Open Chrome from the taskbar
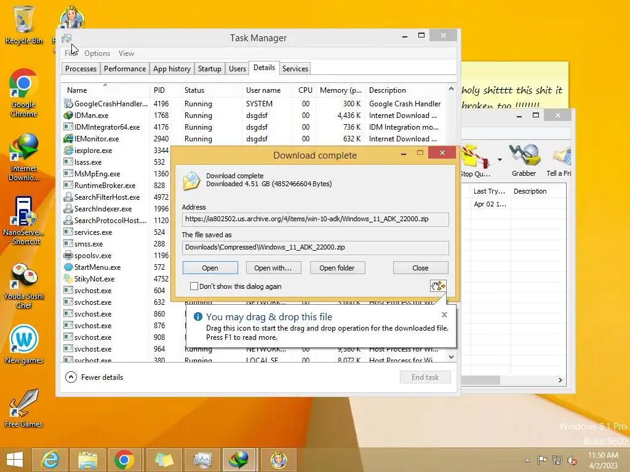This screenshot has width=630, height=472. point(124,460)
